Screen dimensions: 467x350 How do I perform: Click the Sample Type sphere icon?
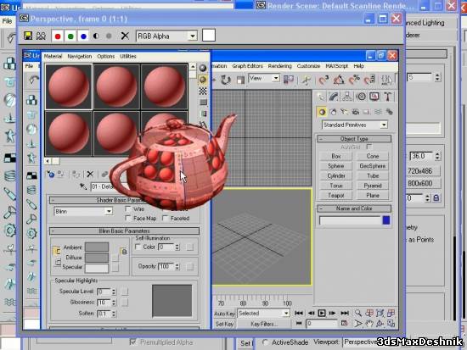203,68
